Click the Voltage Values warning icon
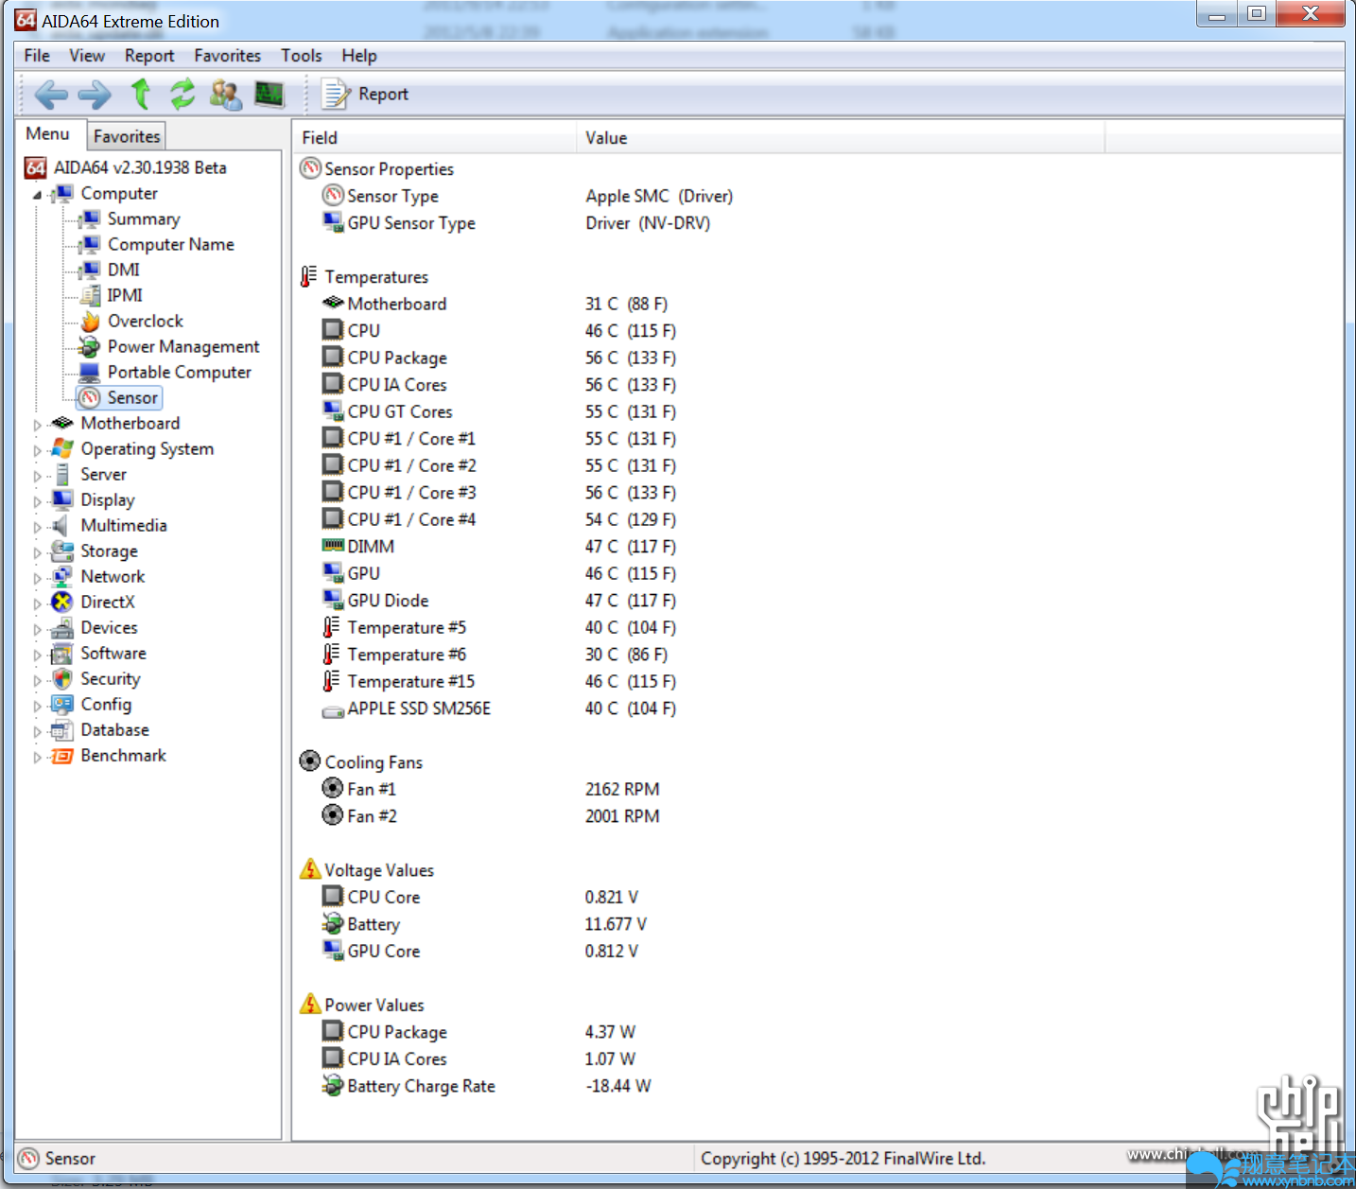This screenshot has height=1189, width=1356. [x=310, y=869]
